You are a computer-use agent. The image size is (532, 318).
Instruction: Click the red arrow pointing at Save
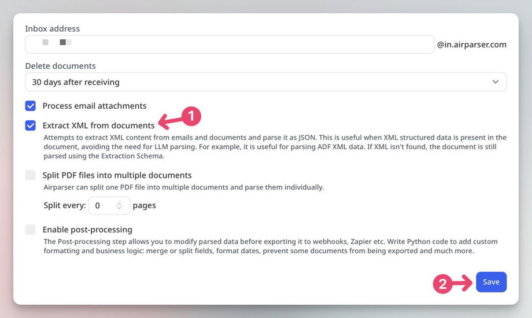pos(463,283)
